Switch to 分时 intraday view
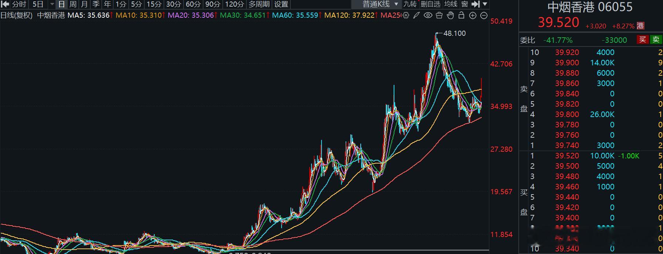The image size is (663, 254). (19, 4)
